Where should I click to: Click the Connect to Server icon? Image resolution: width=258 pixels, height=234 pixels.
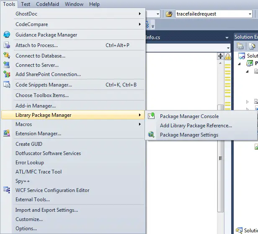(x=7, y=65)
